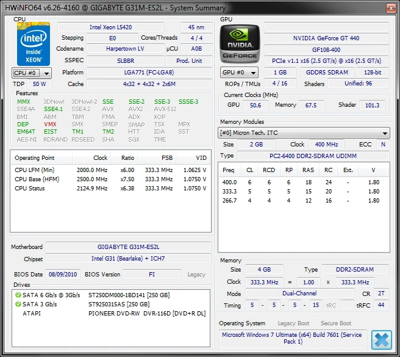Click the NVIDIA GeForce logo
Image resolution: width=400 pixels, height=357 pixels.
[x=240, y=44]
